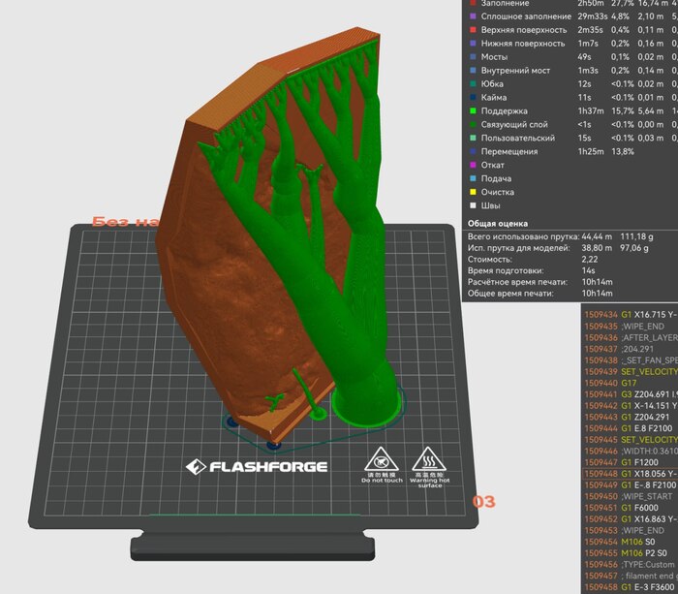This screenshot has height=594, width=678.
Task: Click the Поддержка green color swatch
Action: click(472, 110)
